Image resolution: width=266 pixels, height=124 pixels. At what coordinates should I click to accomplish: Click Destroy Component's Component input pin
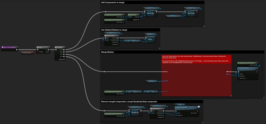tap(176, 115)
